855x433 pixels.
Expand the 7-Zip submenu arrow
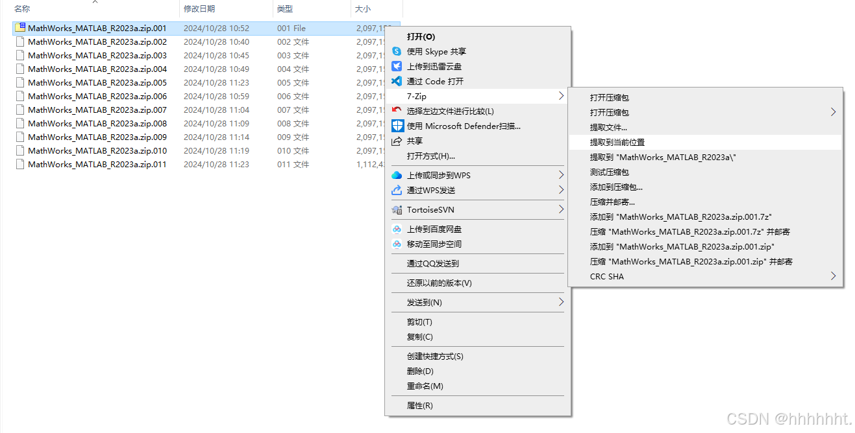[x=561, y=96]
